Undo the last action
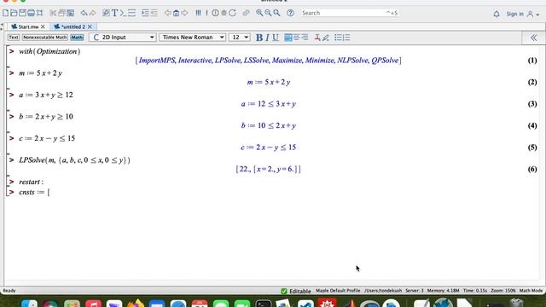546x307 pixels. point(84,13)
